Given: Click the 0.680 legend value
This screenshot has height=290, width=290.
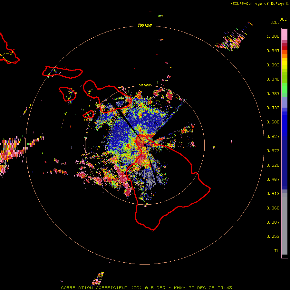Looking at the screenshot, I should click(273, 122).
